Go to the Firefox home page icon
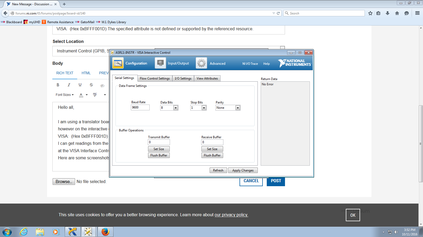423x237 pixels. click(397, 13)
